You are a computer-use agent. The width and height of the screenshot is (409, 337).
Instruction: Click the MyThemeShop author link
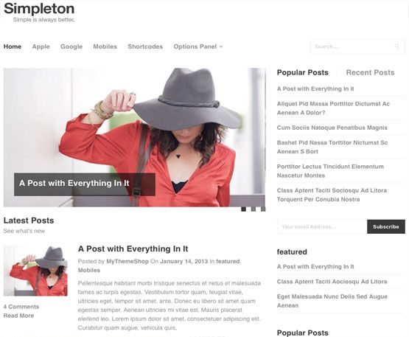click(127, 261)
